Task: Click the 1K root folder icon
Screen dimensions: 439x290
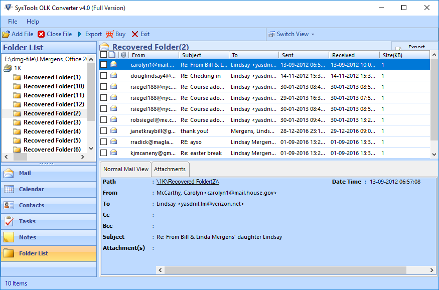Action: coord(8,68)
